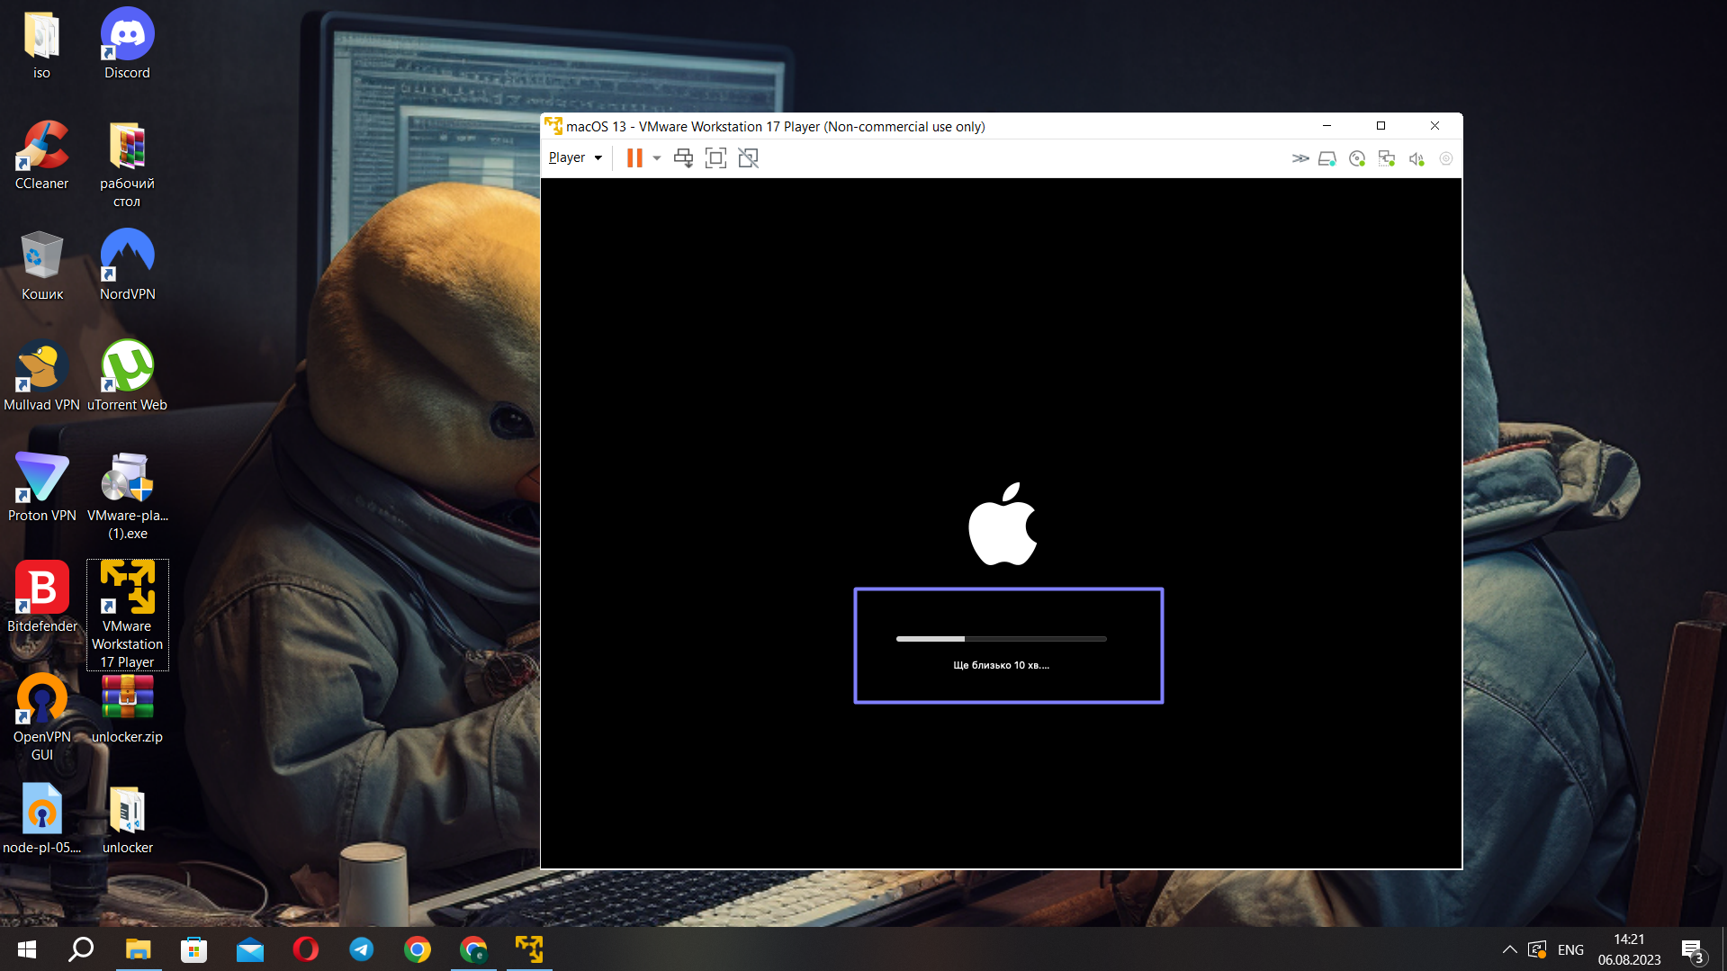Viewport: 1727px width, 971px height.
Task: Expand the power options arrow beside pause
Action: [x=657, y=158]
